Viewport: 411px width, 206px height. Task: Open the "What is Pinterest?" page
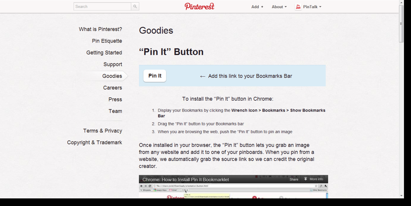100,29
